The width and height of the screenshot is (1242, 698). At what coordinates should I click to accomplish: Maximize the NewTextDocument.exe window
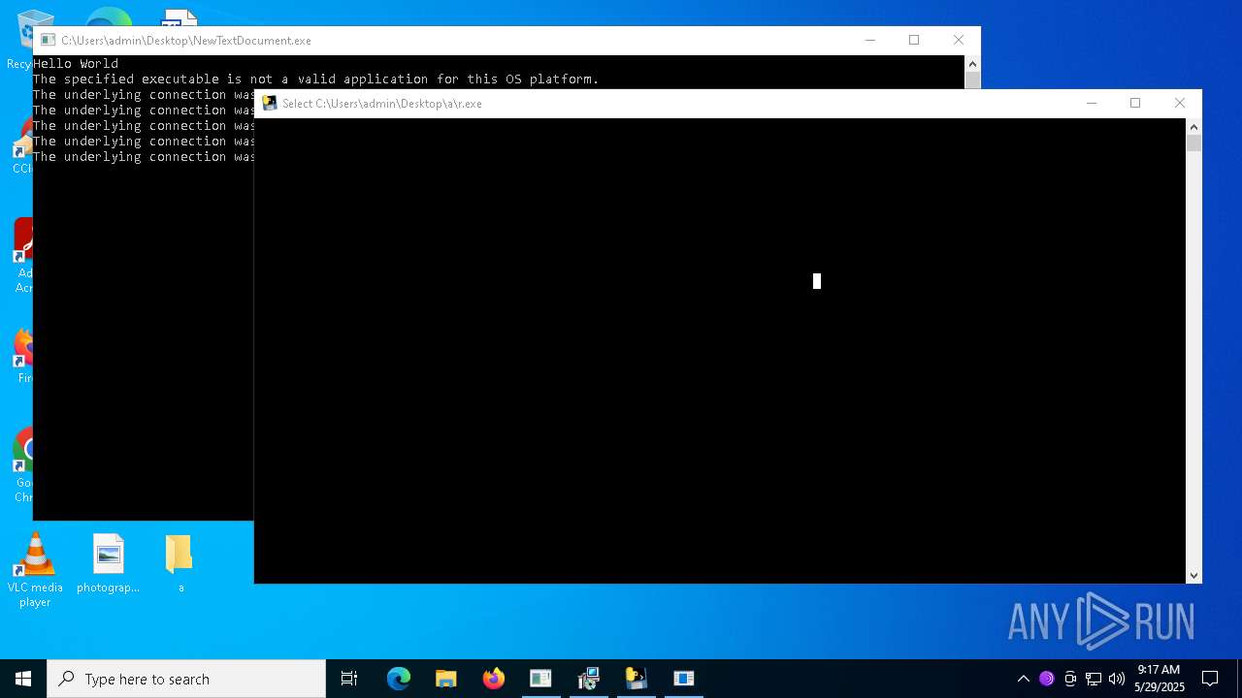pyautogui.click(x=914, y=41)
